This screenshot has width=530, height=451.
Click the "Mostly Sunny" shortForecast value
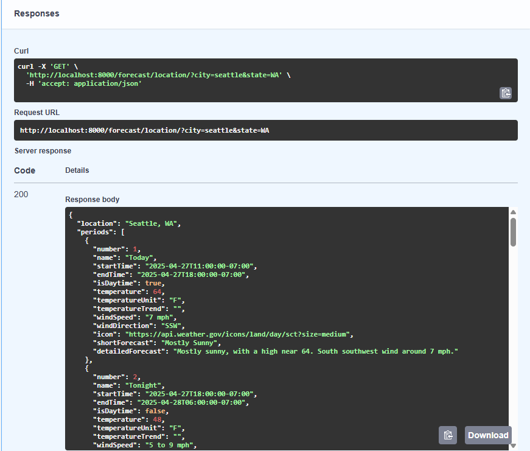tap(189, 343)
